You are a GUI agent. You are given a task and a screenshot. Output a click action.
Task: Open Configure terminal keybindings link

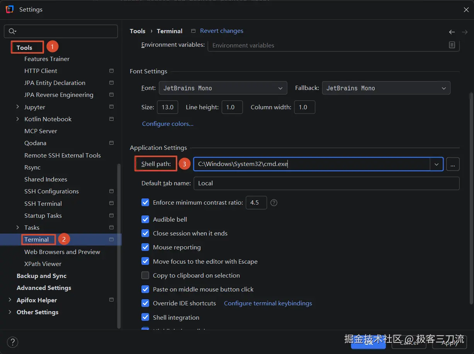(x=268, y=303)
